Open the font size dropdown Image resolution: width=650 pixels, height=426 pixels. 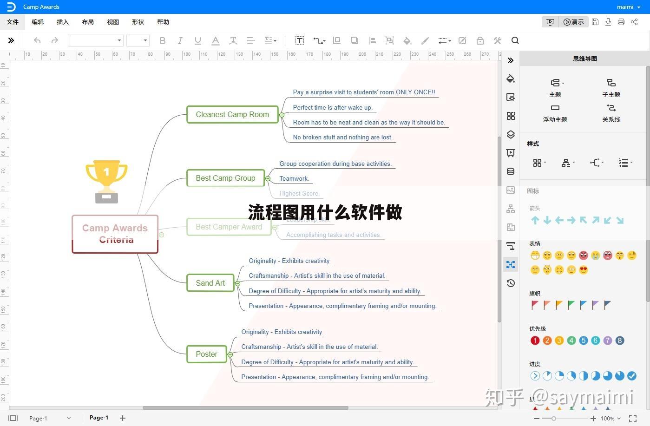pyautogui.click(x=138, y=40)
